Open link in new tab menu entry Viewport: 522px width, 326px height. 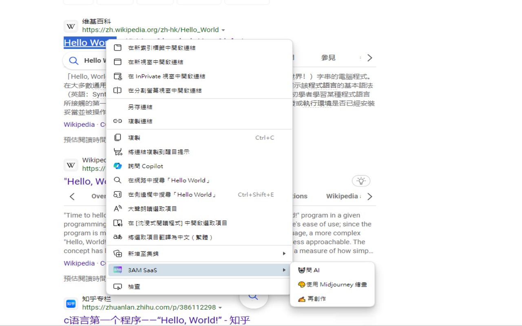tap(199, 48)
